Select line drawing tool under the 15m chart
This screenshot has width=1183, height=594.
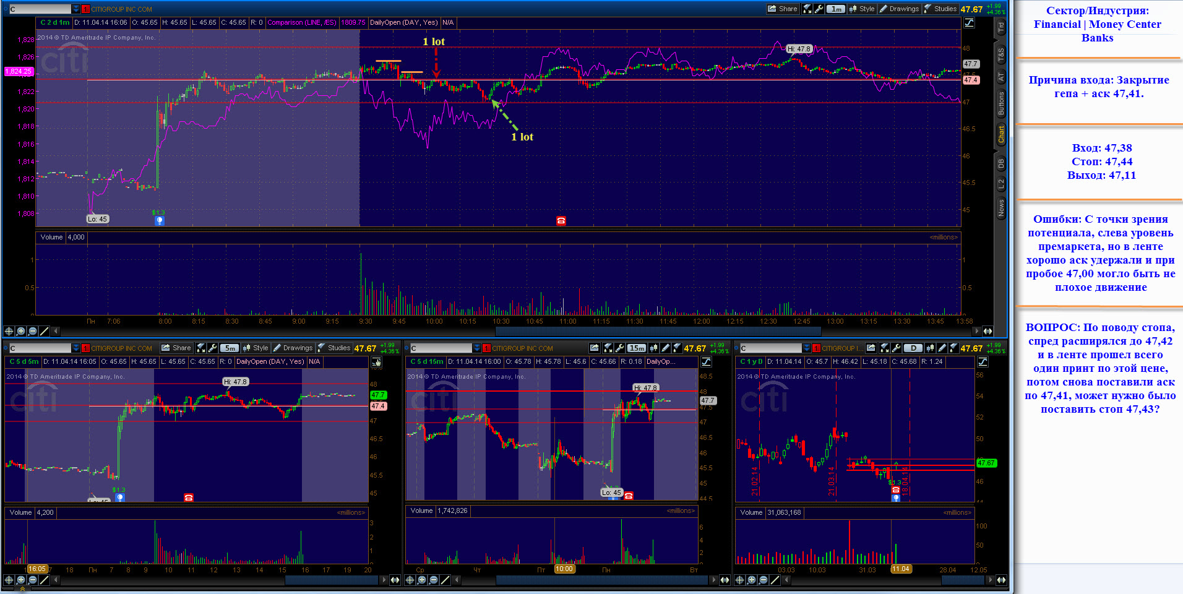pos(445,580)
